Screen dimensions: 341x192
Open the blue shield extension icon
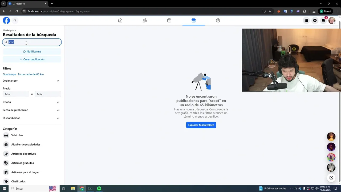[292, 11]
